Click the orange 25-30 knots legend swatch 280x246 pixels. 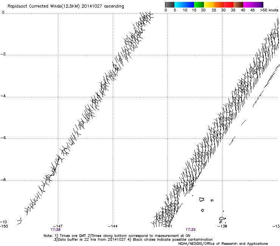219,5
